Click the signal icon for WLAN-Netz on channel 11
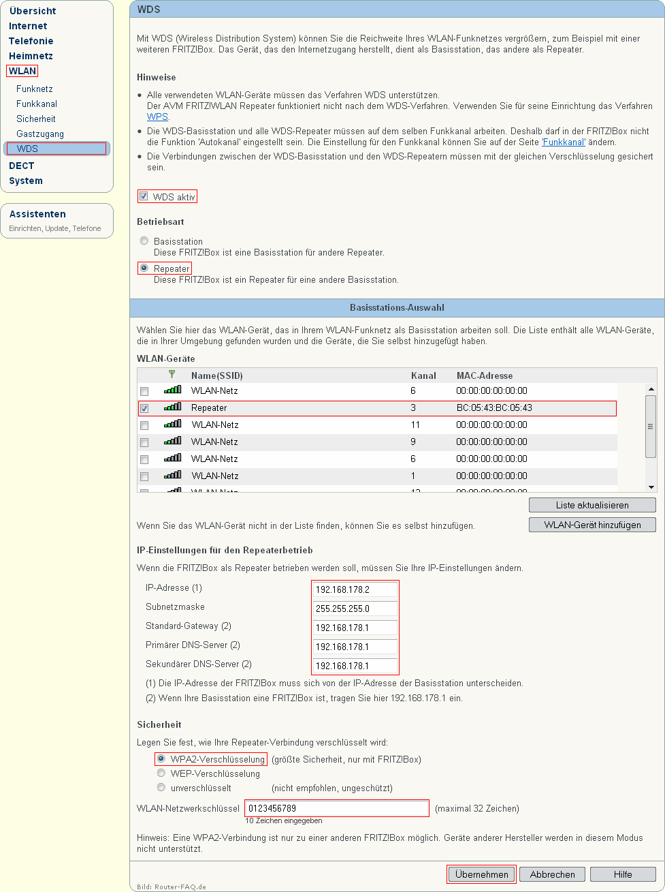Screen dimensions: 665x892 [172, 425]
